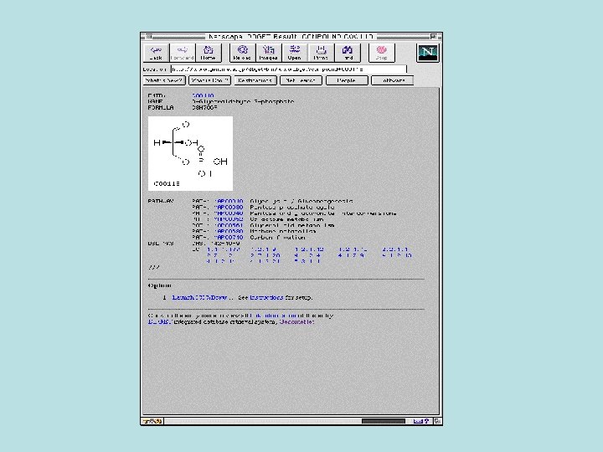Click the Destinations directory button
Screen dimensions: 603x452
click(255, 80)
